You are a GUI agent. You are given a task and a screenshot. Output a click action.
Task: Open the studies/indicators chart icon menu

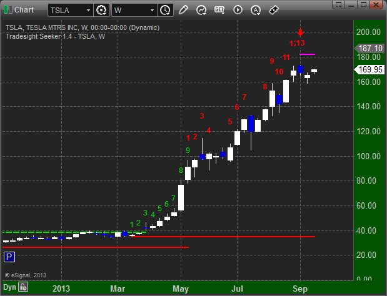(201, 10)
